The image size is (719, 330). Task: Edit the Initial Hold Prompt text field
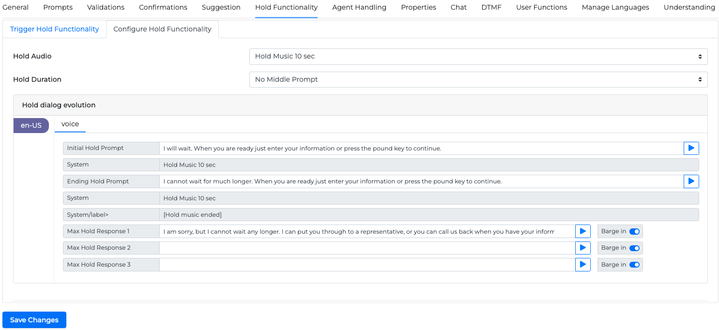pyautogui.click(x=421, y=148)
